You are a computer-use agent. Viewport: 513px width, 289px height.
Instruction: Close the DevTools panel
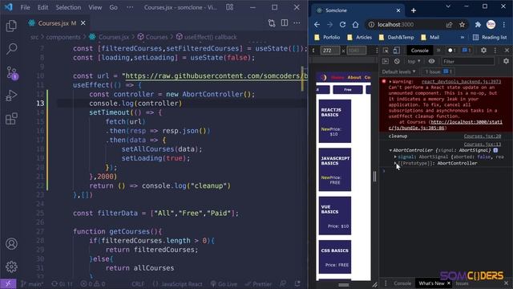point(507,51)
